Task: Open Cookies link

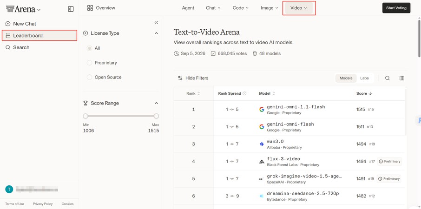Action: click(x=67, y=204)
